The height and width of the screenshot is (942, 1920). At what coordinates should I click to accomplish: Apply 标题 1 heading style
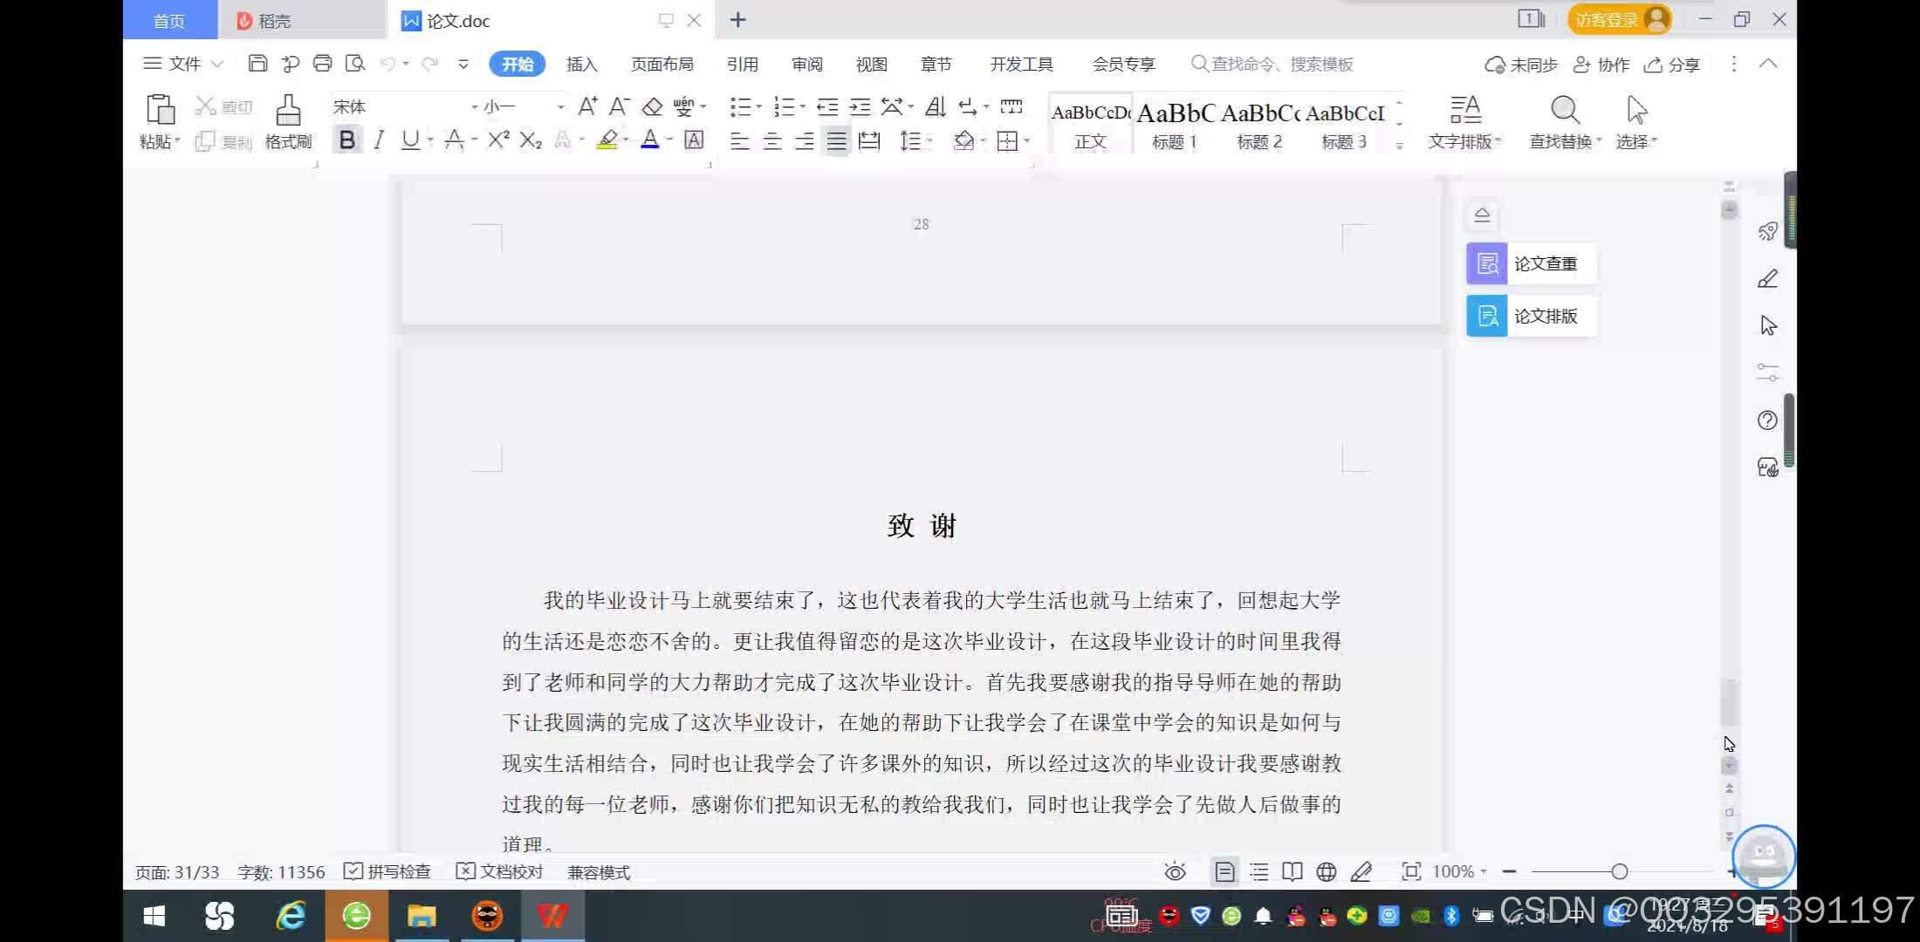tap(1175, 124)
